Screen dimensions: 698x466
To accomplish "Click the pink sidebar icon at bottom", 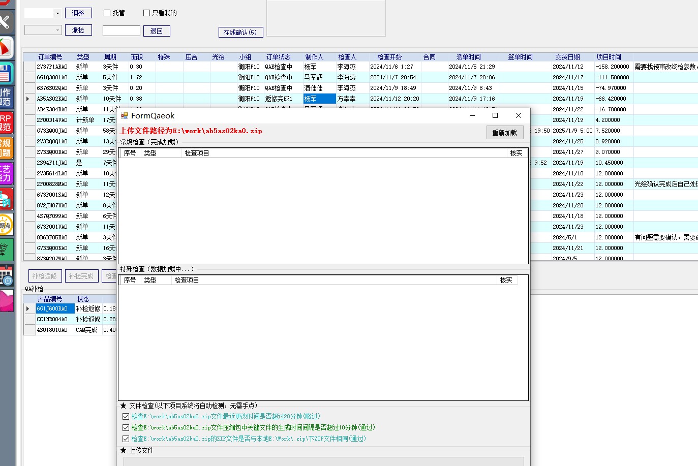I will [6, 301].
